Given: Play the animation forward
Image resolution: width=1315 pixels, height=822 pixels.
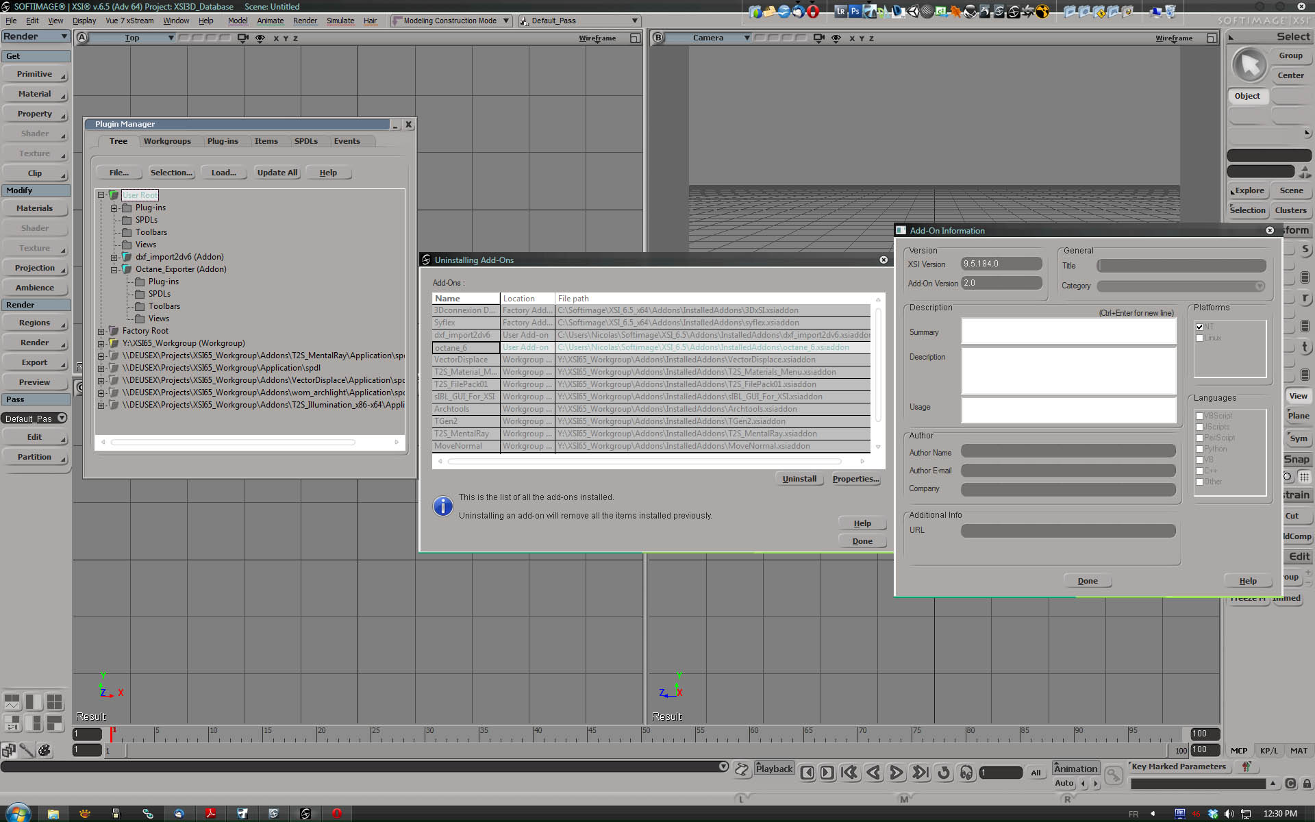Looking at the screenshot, I should [x=896, y=773].
